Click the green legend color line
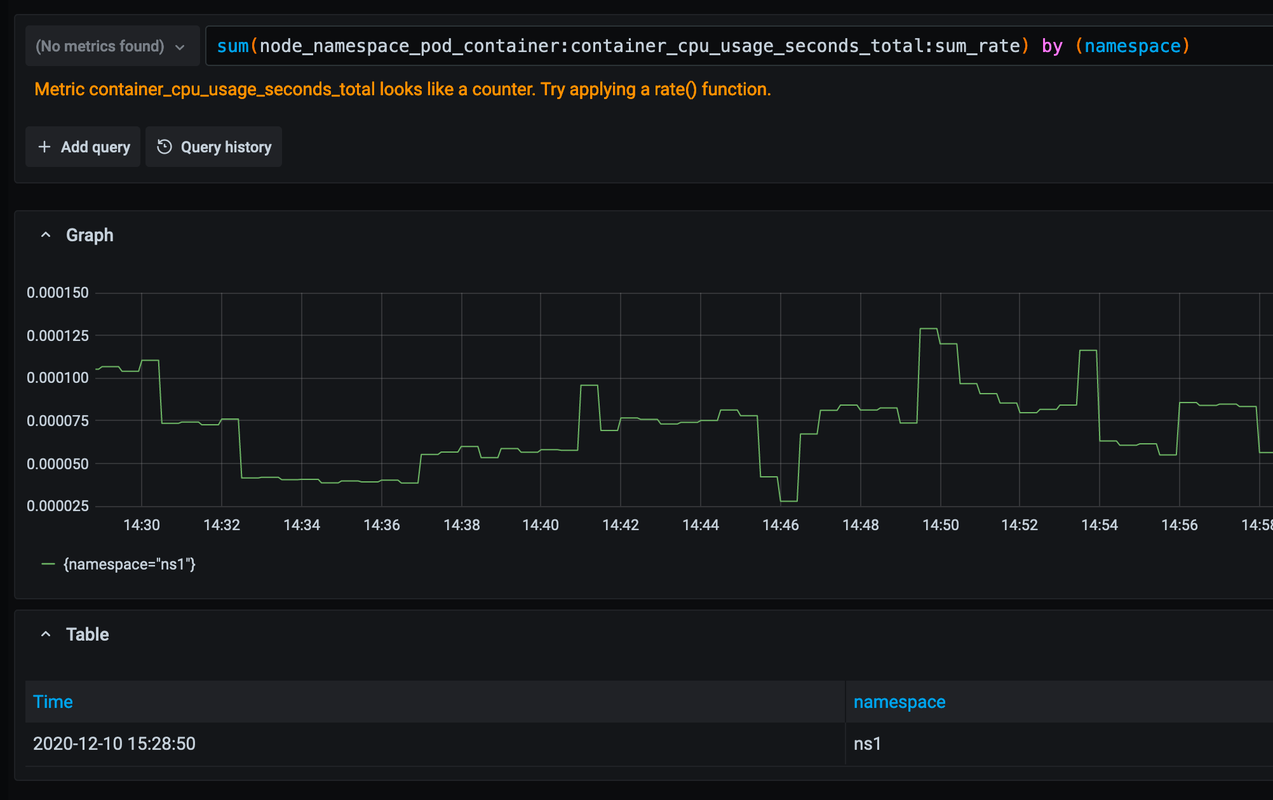 (48, 564)
